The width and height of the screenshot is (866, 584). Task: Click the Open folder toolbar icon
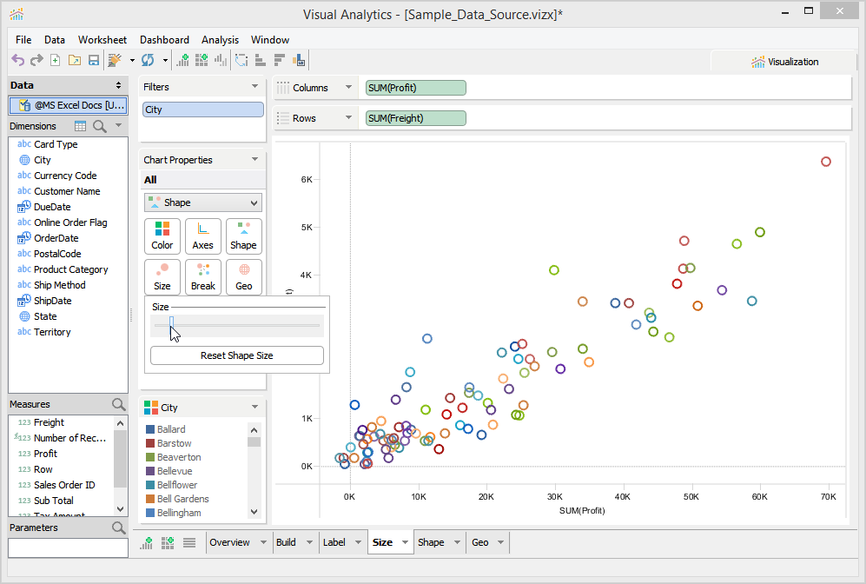(x=74, y=60)
